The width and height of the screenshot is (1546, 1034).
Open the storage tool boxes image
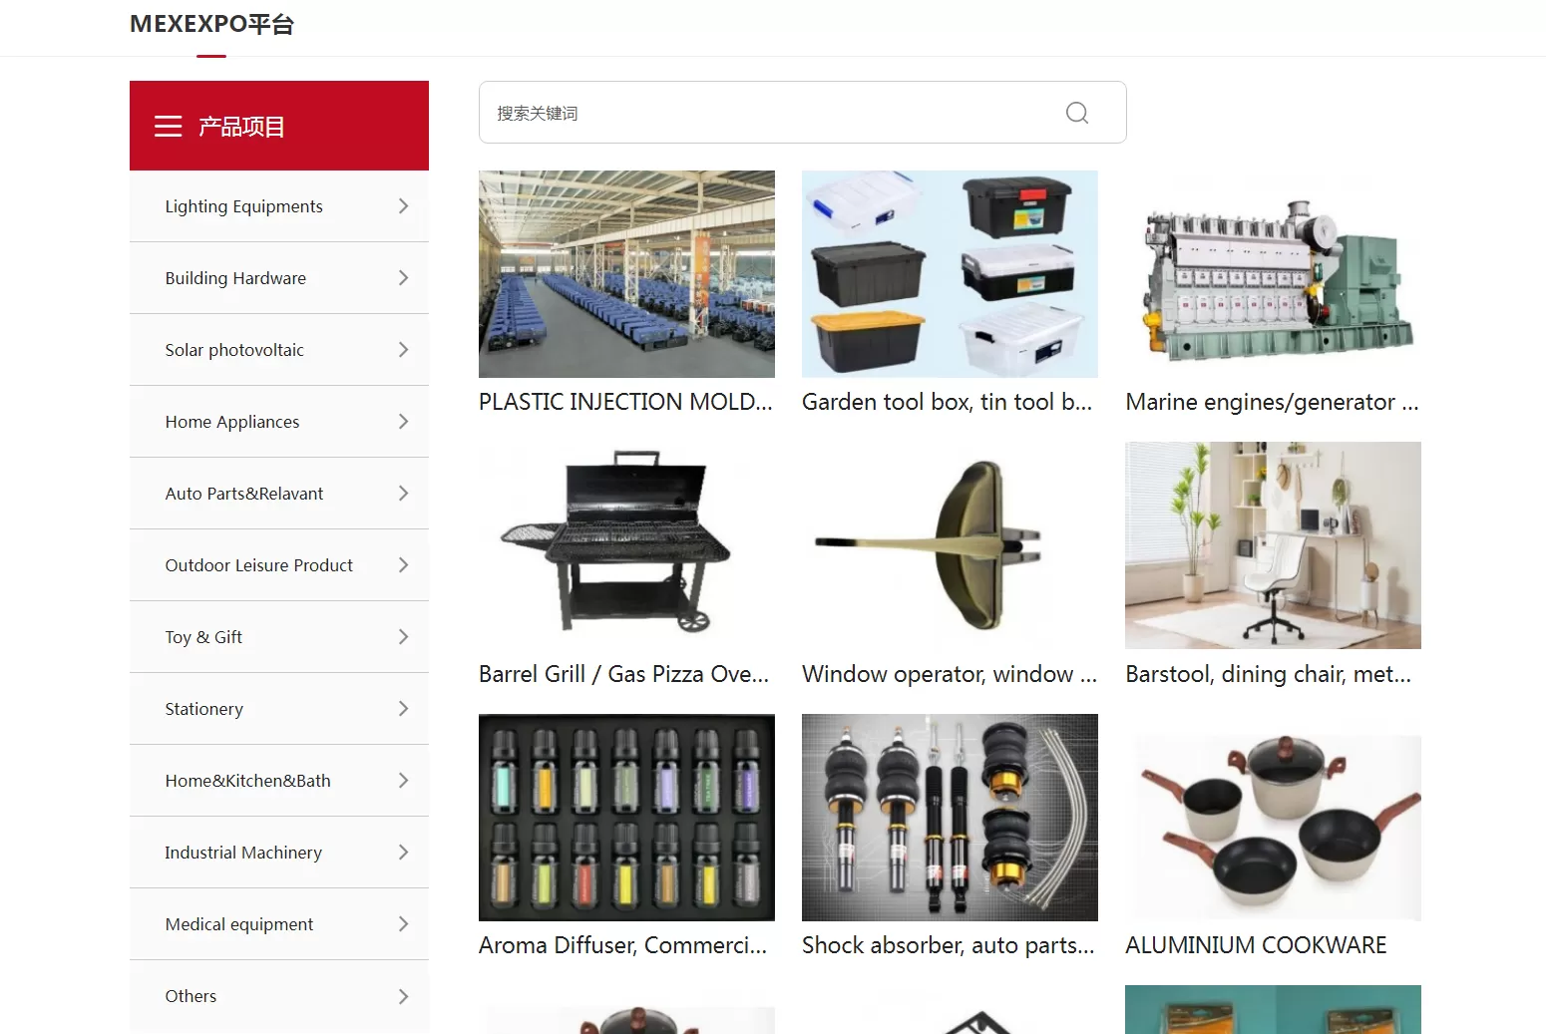coord(950,274)
